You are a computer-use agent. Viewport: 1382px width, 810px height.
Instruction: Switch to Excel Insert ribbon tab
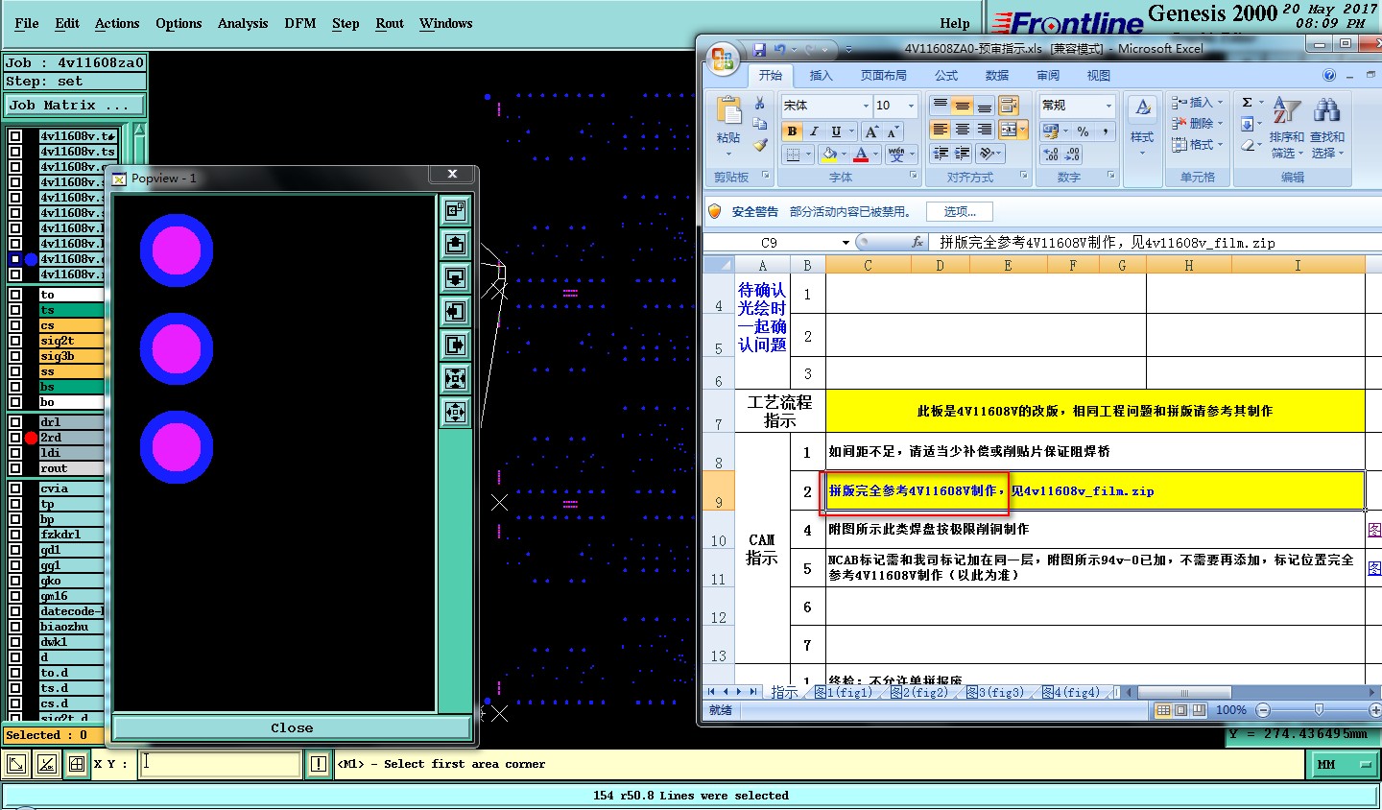(x=821, y=75)
